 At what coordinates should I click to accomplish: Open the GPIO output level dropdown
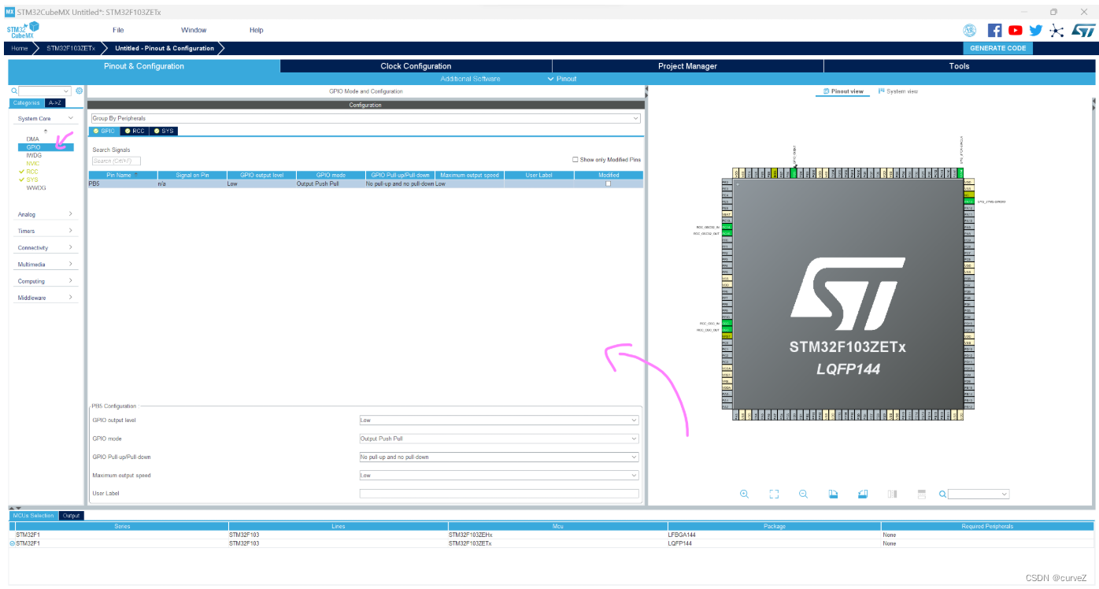click(x=499, y=420)
